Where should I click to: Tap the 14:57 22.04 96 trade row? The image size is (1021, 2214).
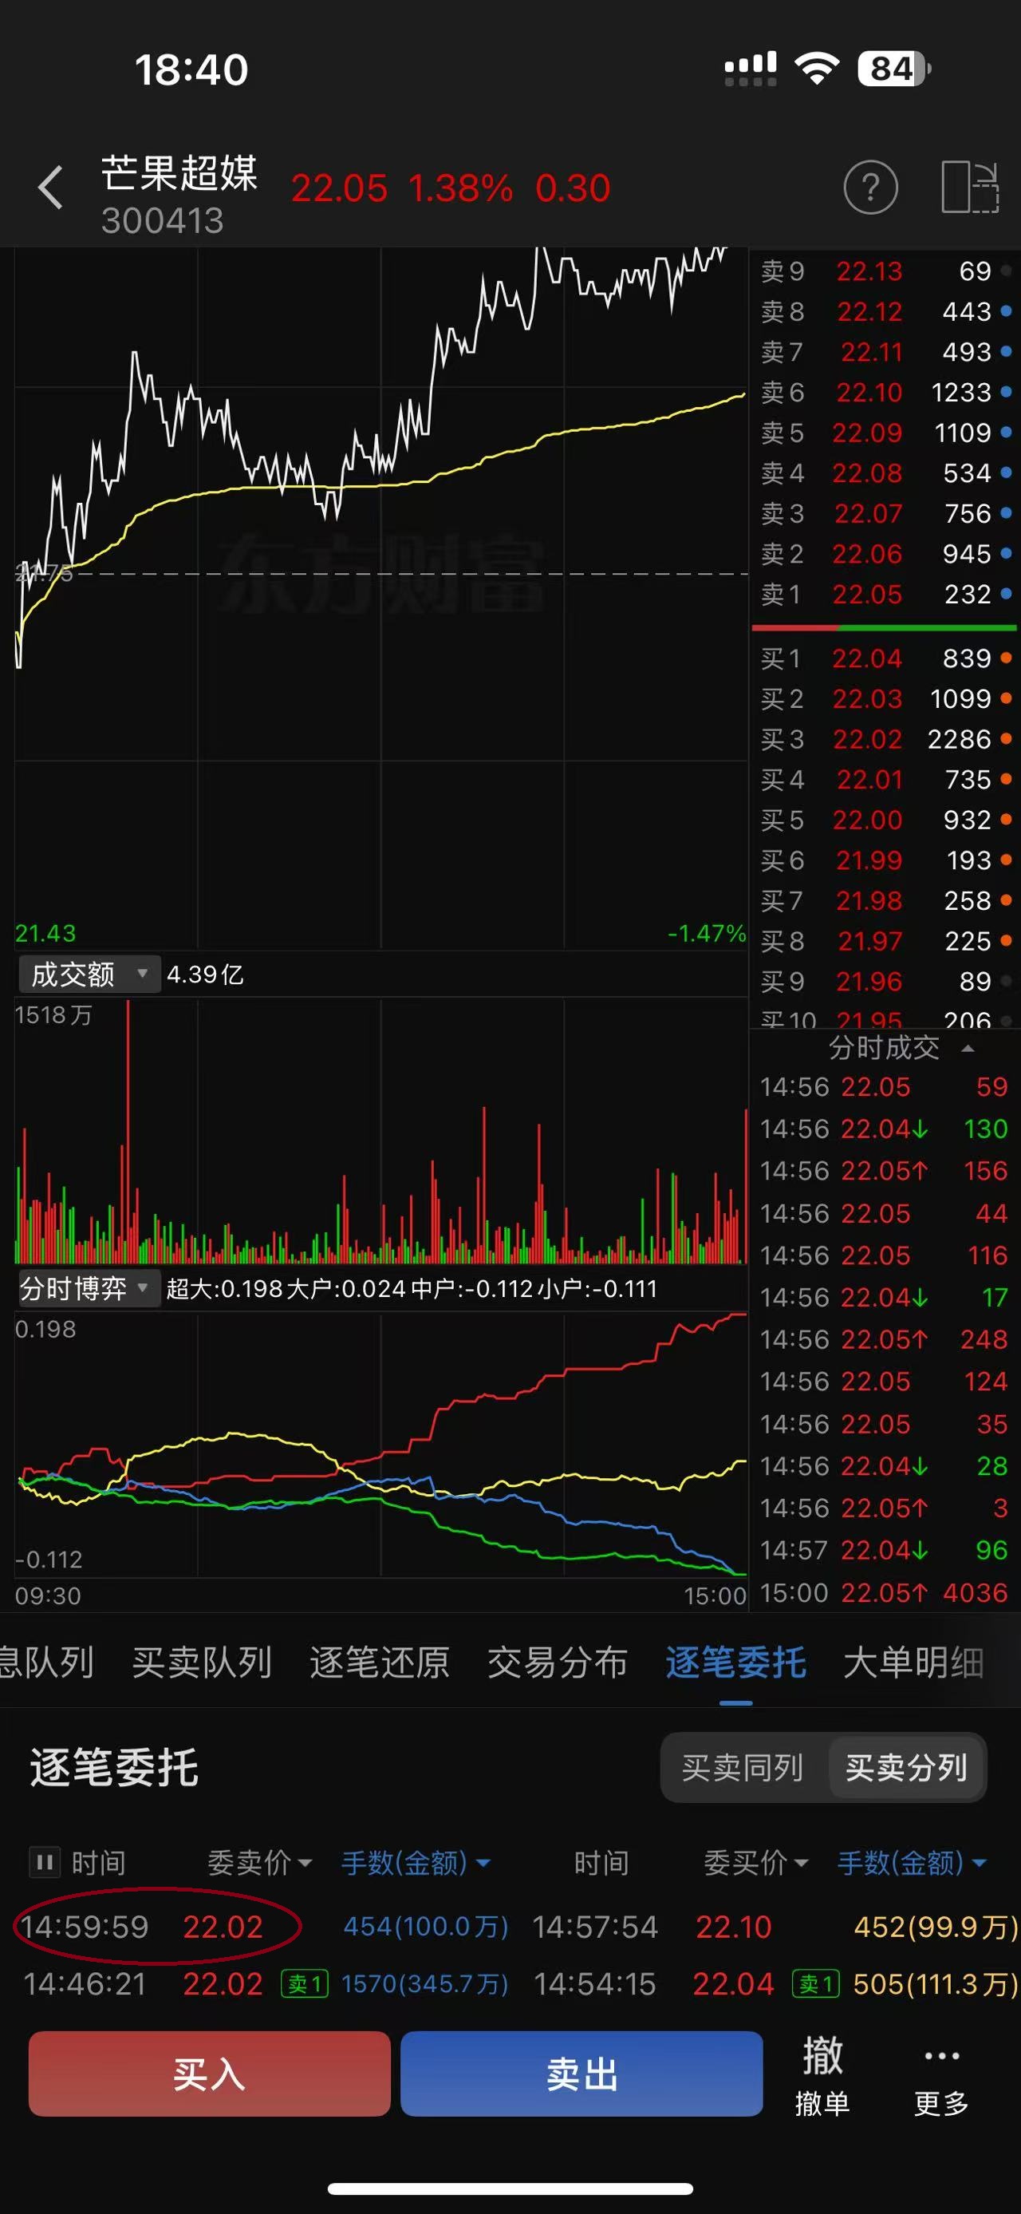click(884, 1550)
